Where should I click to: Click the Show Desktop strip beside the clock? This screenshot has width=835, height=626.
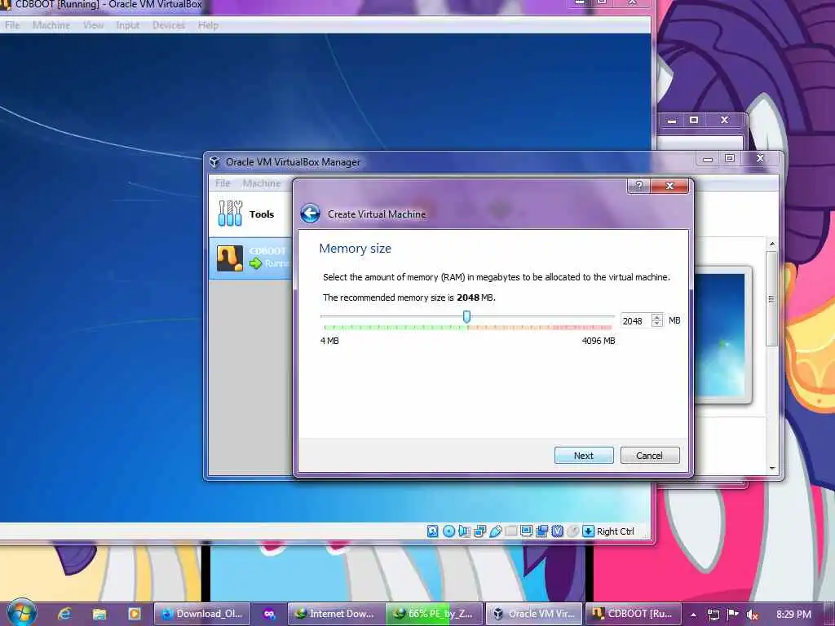pyautogui.click(x=829, y=615)
